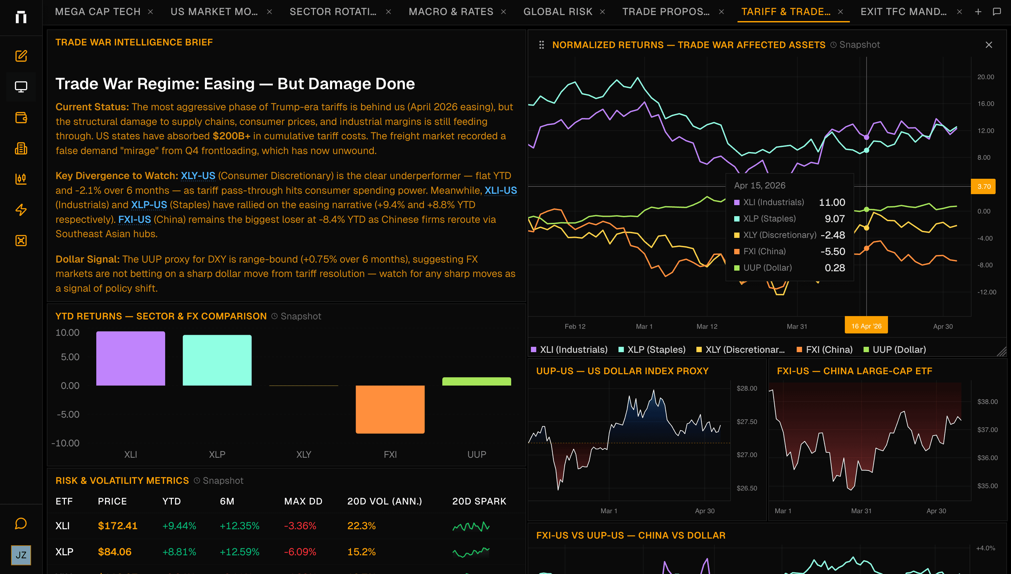
Task: Switch to GLOBAL RISK tab
Action: coord(558,12)
